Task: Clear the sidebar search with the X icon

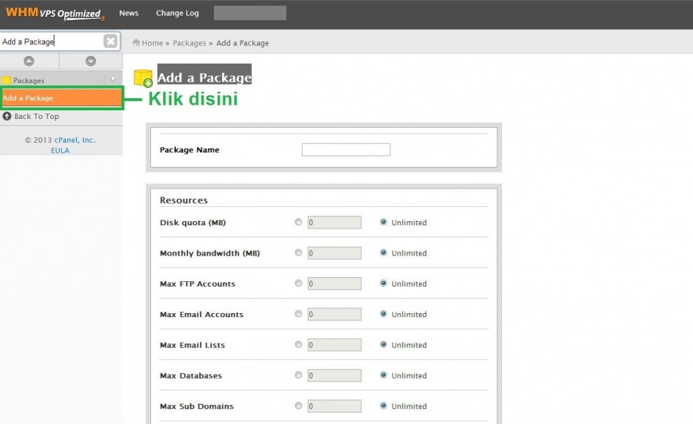Action: point(110,41)
